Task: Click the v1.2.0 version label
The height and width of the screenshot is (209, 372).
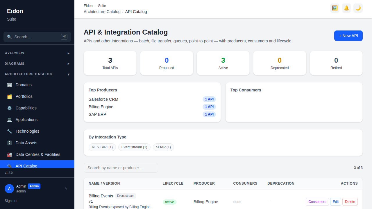Action: pyautogui.click(x=9, y=173)
